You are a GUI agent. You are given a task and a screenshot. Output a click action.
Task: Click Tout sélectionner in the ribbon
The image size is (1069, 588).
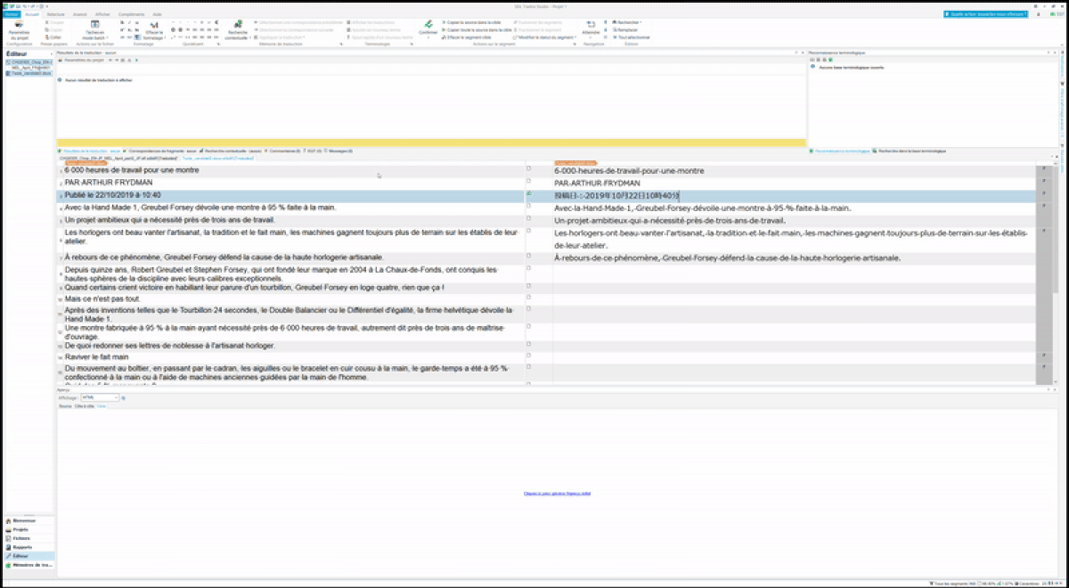631,37
